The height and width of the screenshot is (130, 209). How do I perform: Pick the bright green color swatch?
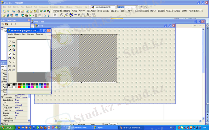pyautogui.click(x=24, y=87)
